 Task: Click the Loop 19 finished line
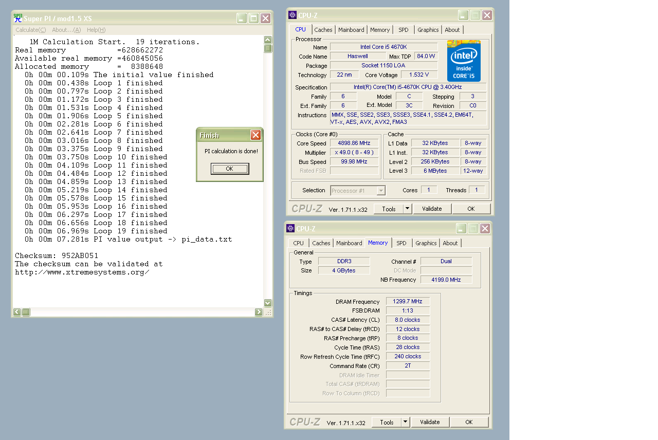pos(96,231)
